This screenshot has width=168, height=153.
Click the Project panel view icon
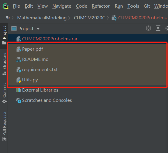click(x=14, y=28)
